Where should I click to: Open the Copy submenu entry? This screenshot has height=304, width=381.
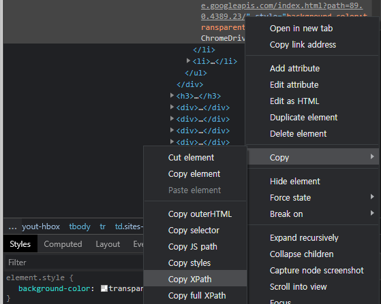pyautogui.click(x=313, y=157)
